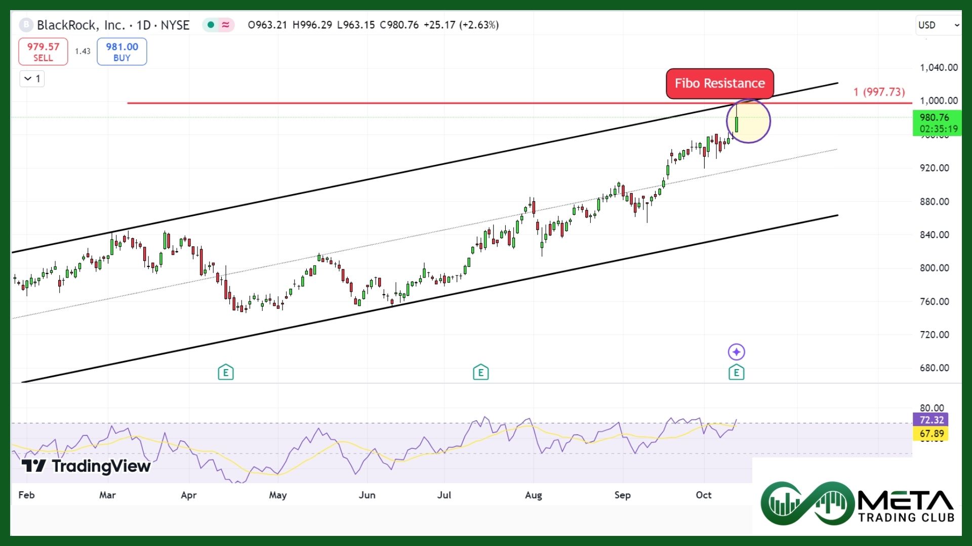Click the 840.00 price axis label
Screen dimensions: 972x546
[935, 235]
